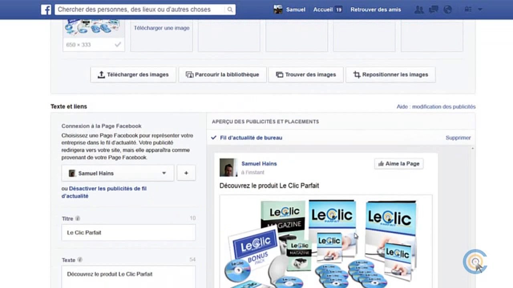Open Aide : modification des publicités link
This screenshot has height=288, width=513.
[436, 107]
